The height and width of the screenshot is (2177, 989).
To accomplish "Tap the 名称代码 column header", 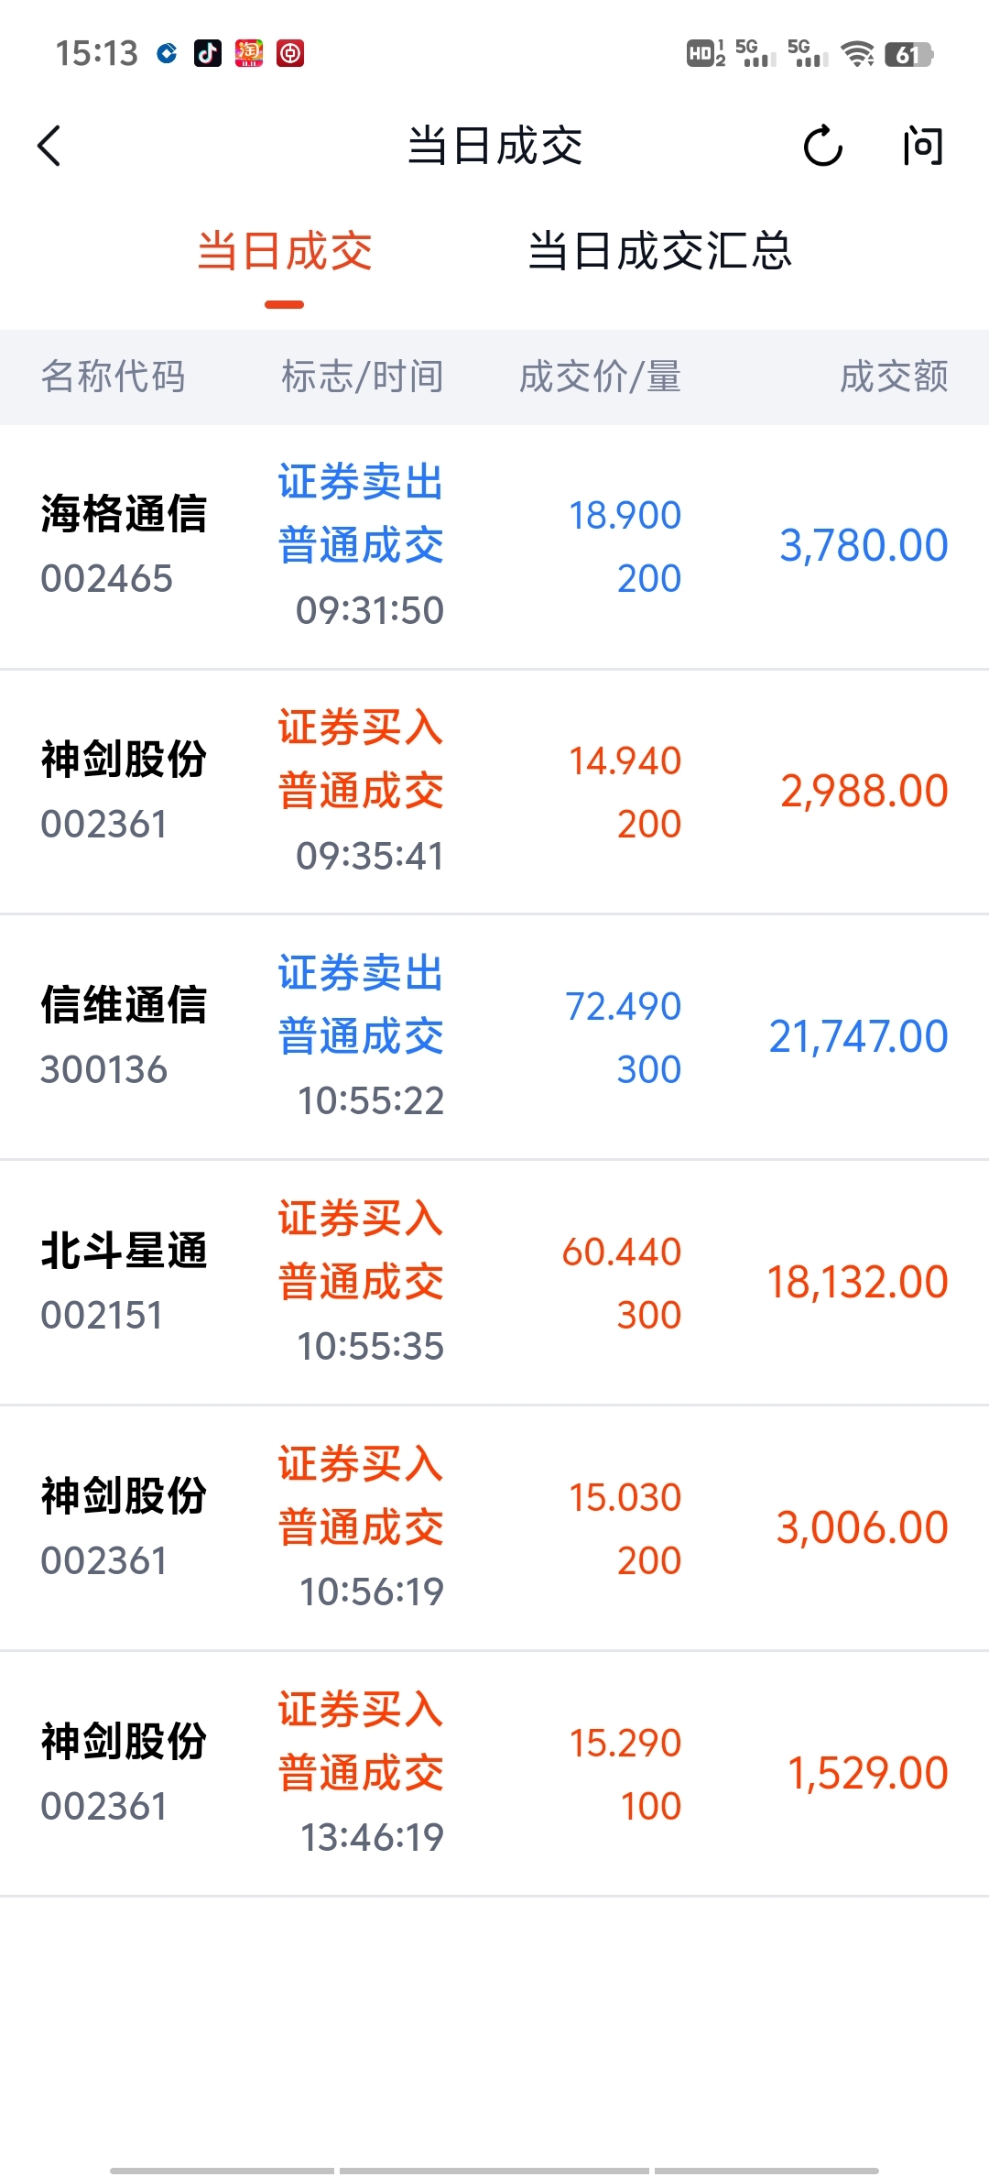I will point(114,377).
